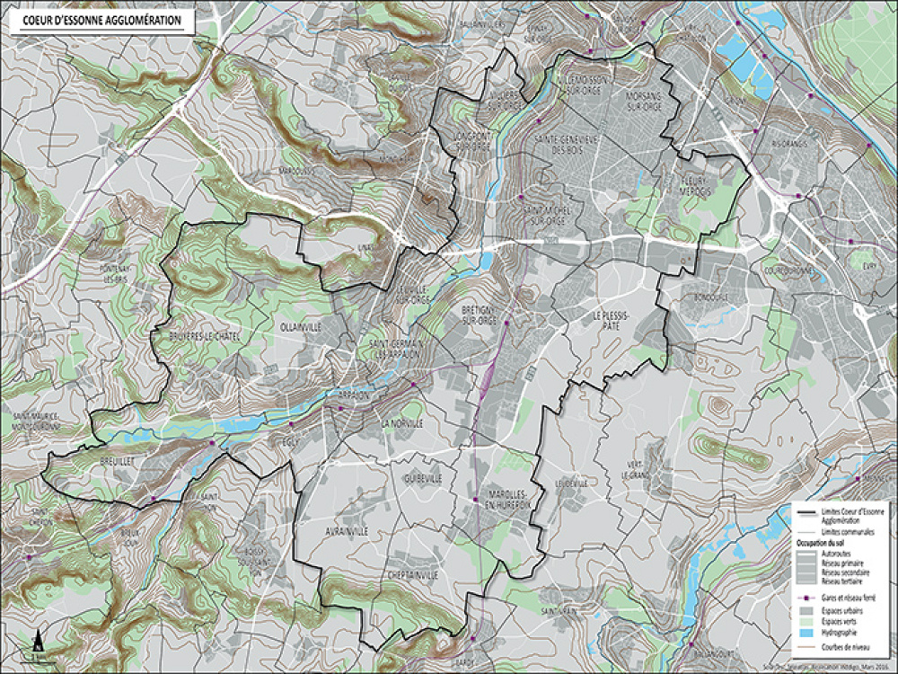
Task: Click the purple station symbol in legend
Action: [806, 597]
